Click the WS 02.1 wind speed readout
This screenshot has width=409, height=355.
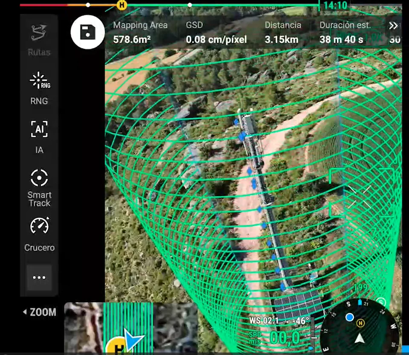coord(264,320)
